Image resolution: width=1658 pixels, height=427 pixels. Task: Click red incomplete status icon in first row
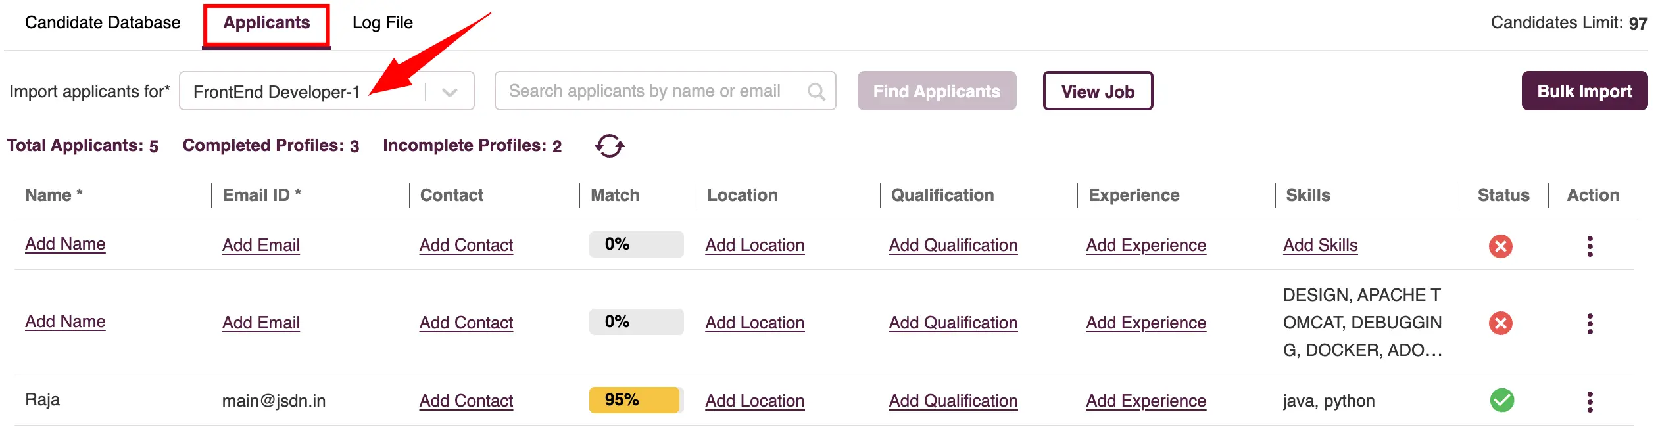(1500, 246)
